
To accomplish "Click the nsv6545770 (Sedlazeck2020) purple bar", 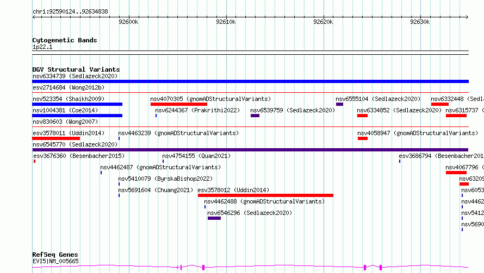I will coord(250,150).
